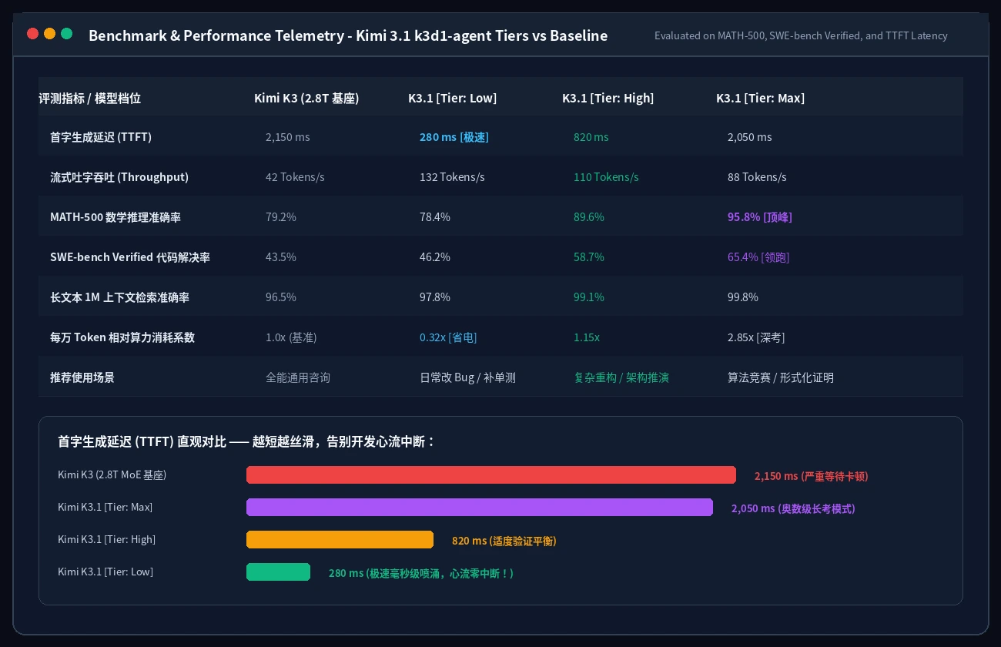Screen dimensions: 1001x647
Task: Click value '820 ms (适度验证平衡)'
Action: tap(504, 541)
